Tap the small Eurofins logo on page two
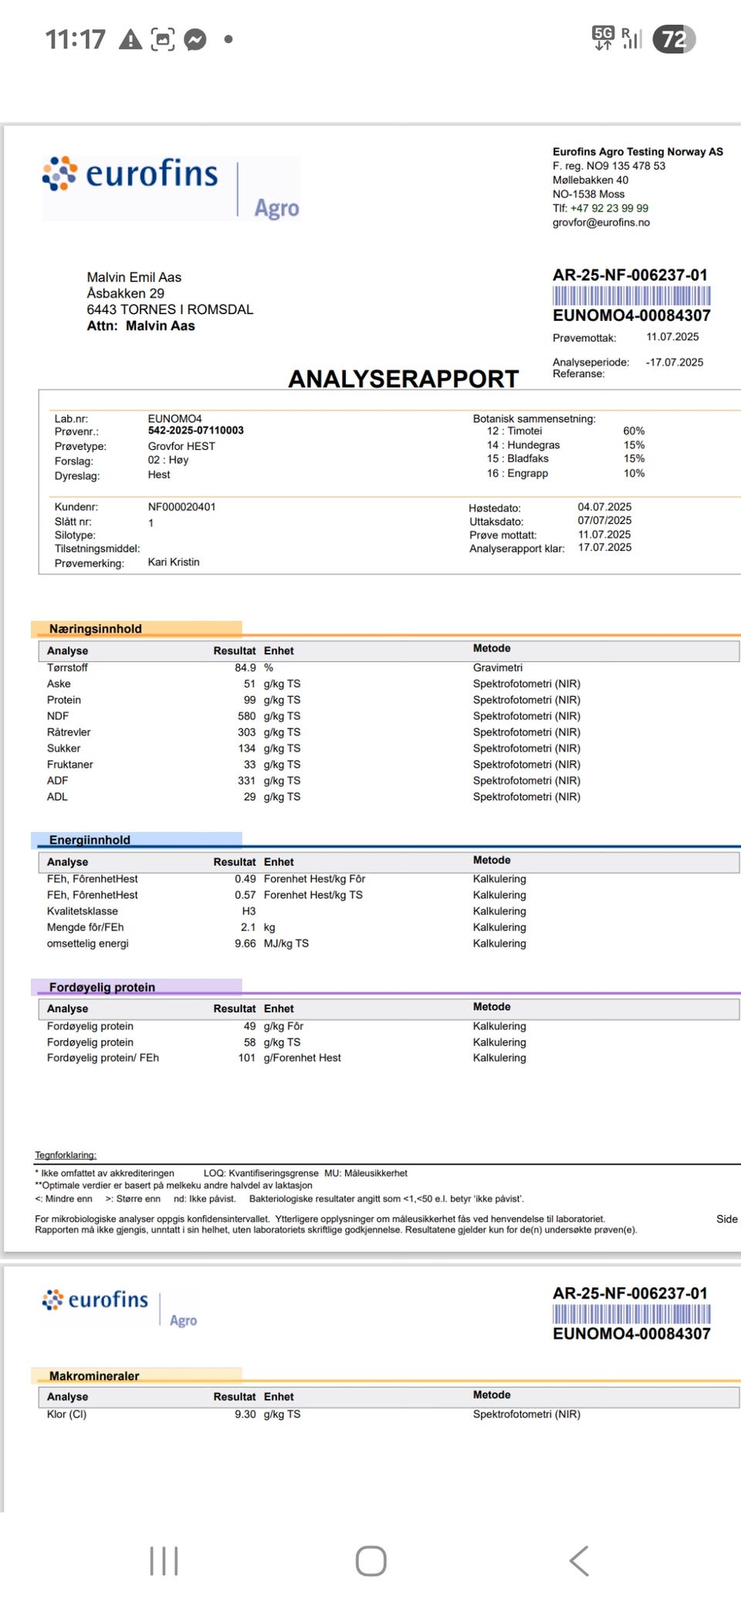 click(120, 1306)
